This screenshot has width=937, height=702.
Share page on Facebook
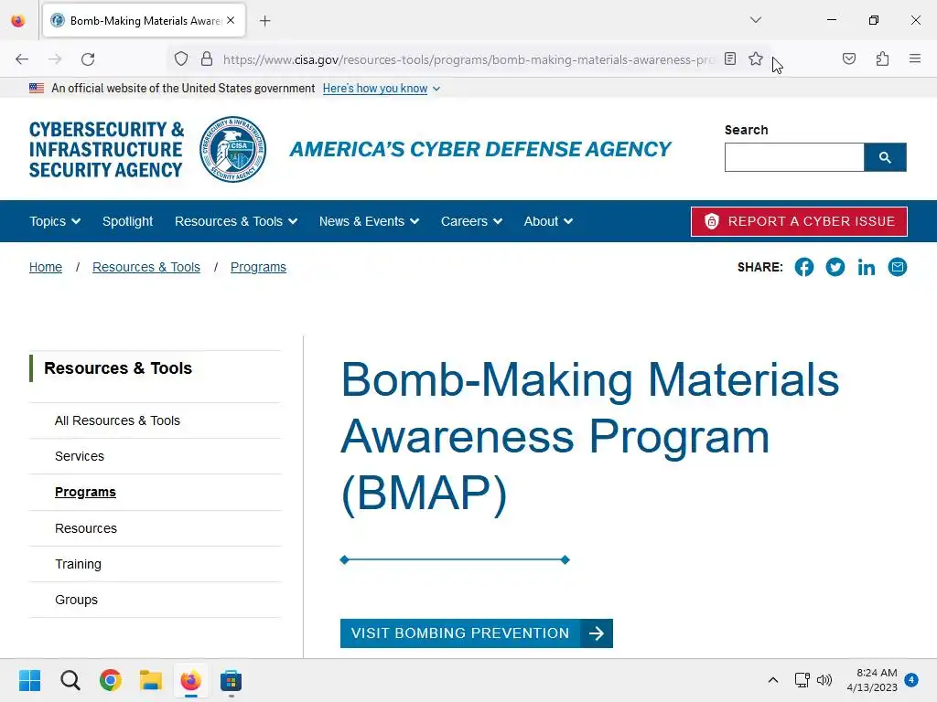click(x=804, y=267)
